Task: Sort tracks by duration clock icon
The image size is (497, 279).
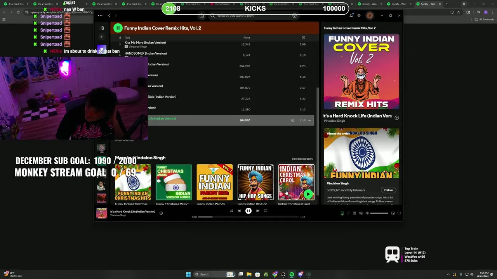Action: pos(303,38)
